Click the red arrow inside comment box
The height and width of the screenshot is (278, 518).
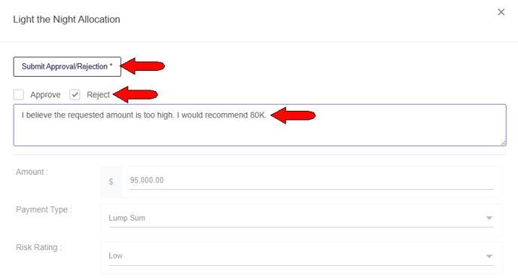[293, 115]
